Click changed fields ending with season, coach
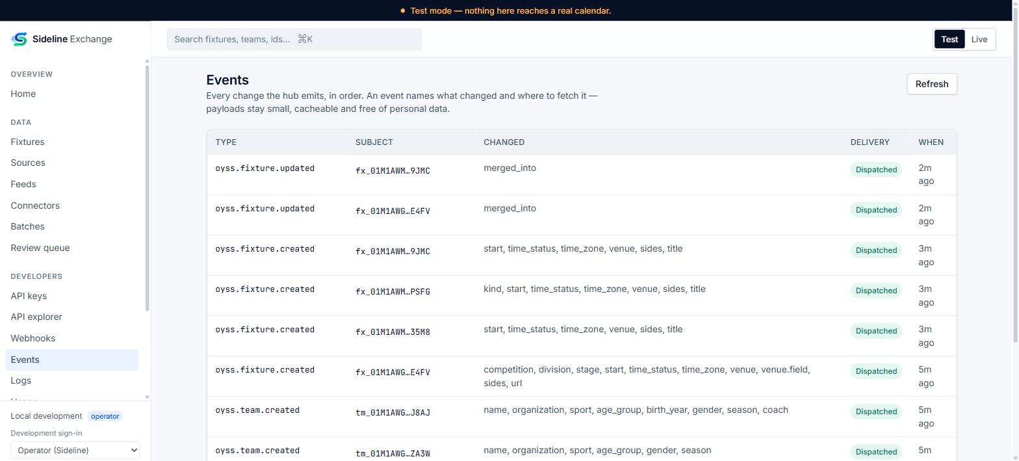 click(636, 410)
